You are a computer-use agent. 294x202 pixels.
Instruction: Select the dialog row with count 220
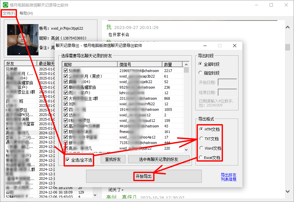(x=123, y=148)
